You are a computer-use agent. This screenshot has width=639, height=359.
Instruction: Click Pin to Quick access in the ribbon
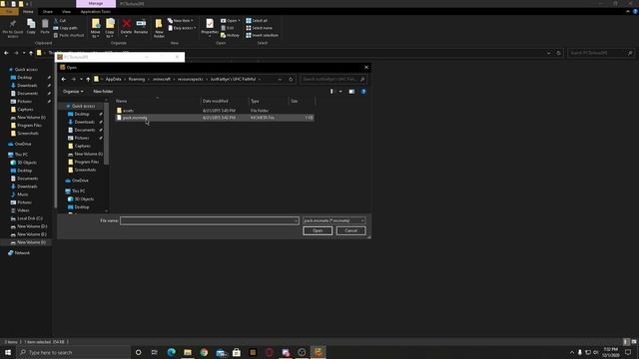pyautogui.click(x=13, y=29)
